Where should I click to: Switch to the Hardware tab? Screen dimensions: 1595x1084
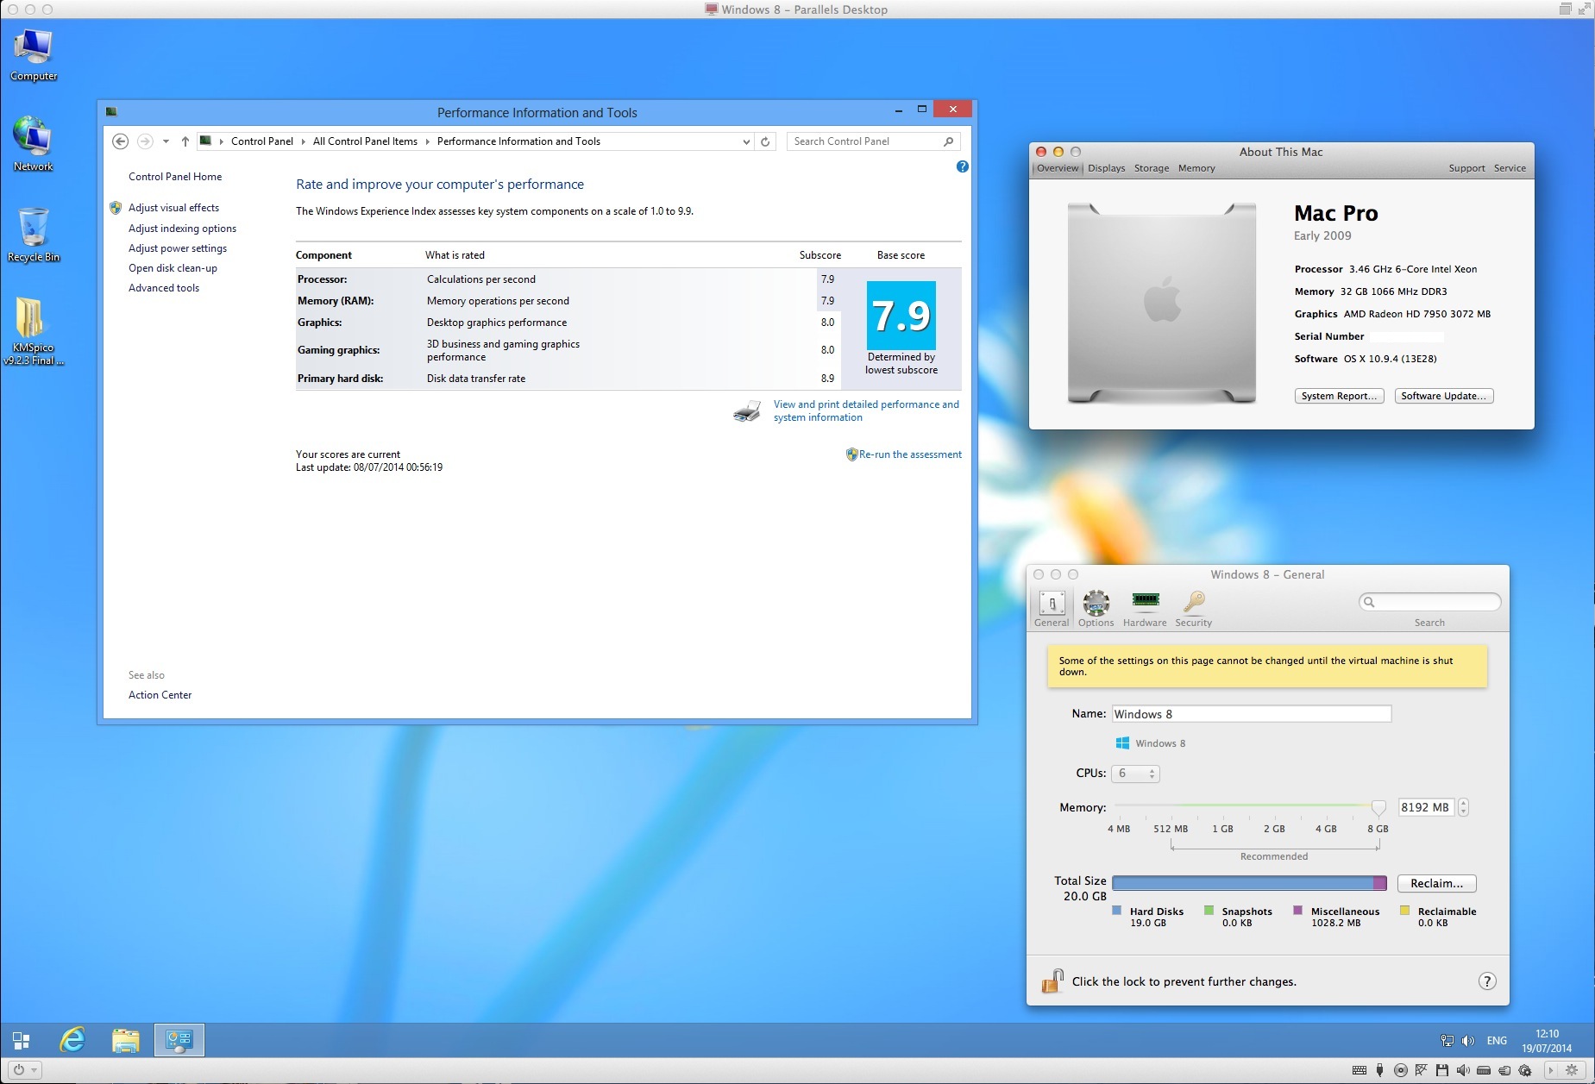click(1145, 609)
